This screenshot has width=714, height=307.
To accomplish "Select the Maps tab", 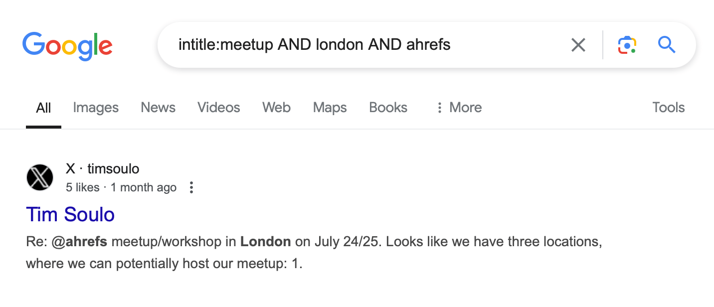I will (330, 107).
